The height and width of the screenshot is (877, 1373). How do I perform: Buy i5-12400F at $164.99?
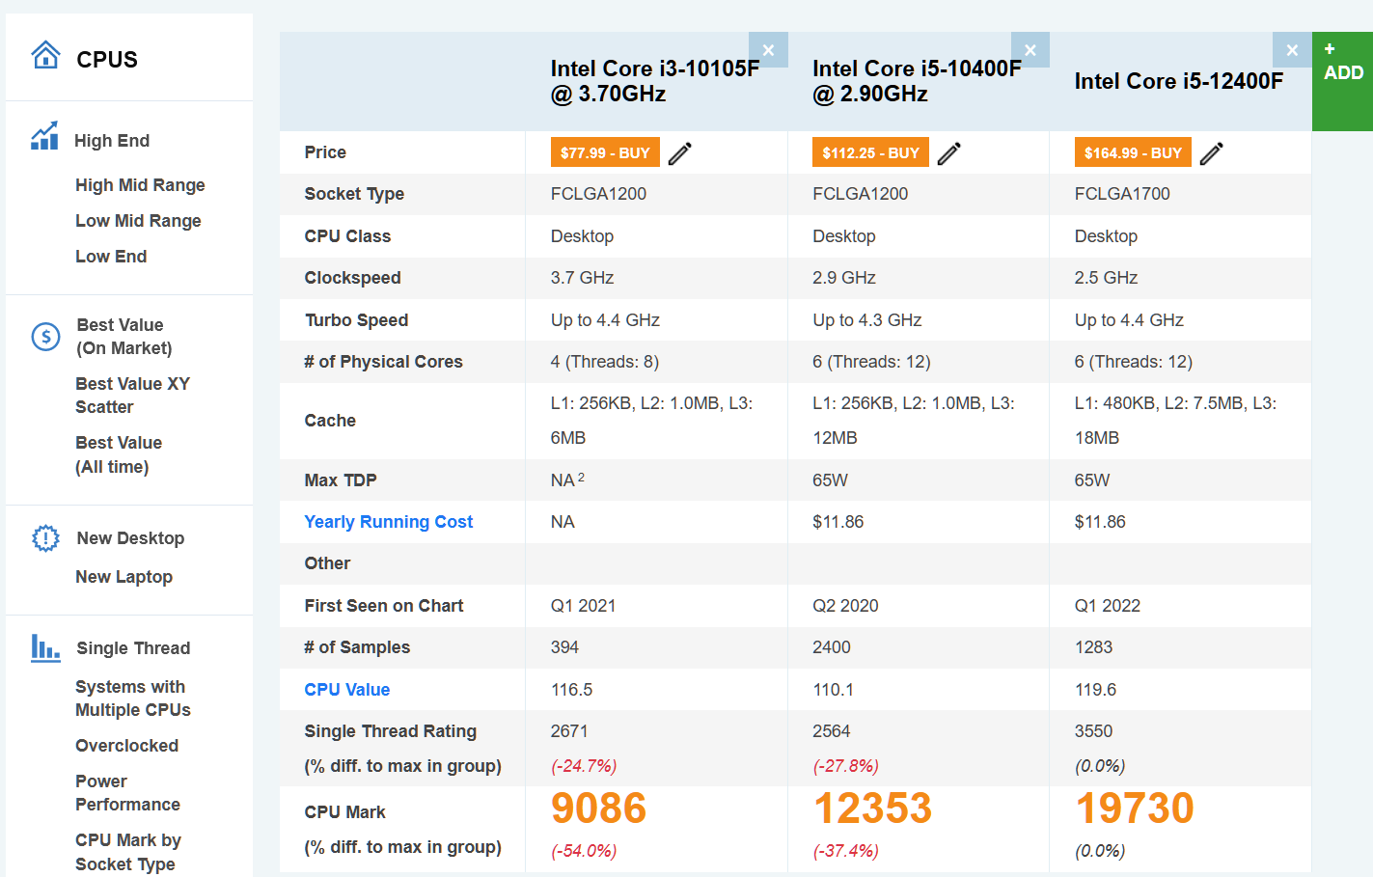click(1133, 152)
